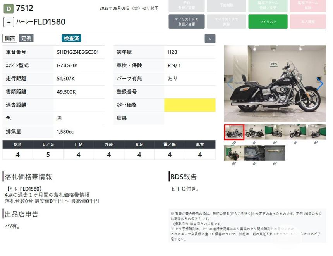Image resolution: width=333 pixels, height=256 pixels.
Task: Show the next photo with the right arrow
Action: pyautogui.click(x=320, y=84)
